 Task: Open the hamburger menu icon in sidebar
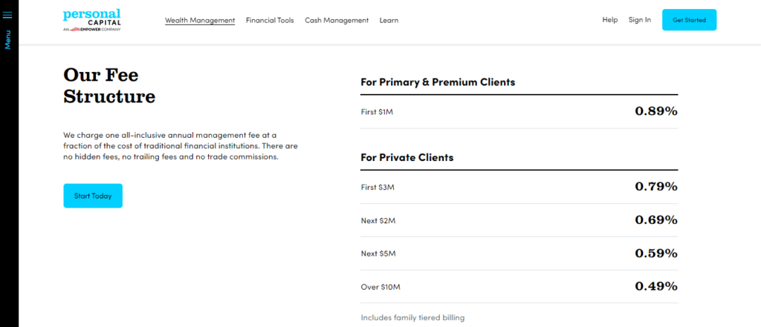click(7, 15)
